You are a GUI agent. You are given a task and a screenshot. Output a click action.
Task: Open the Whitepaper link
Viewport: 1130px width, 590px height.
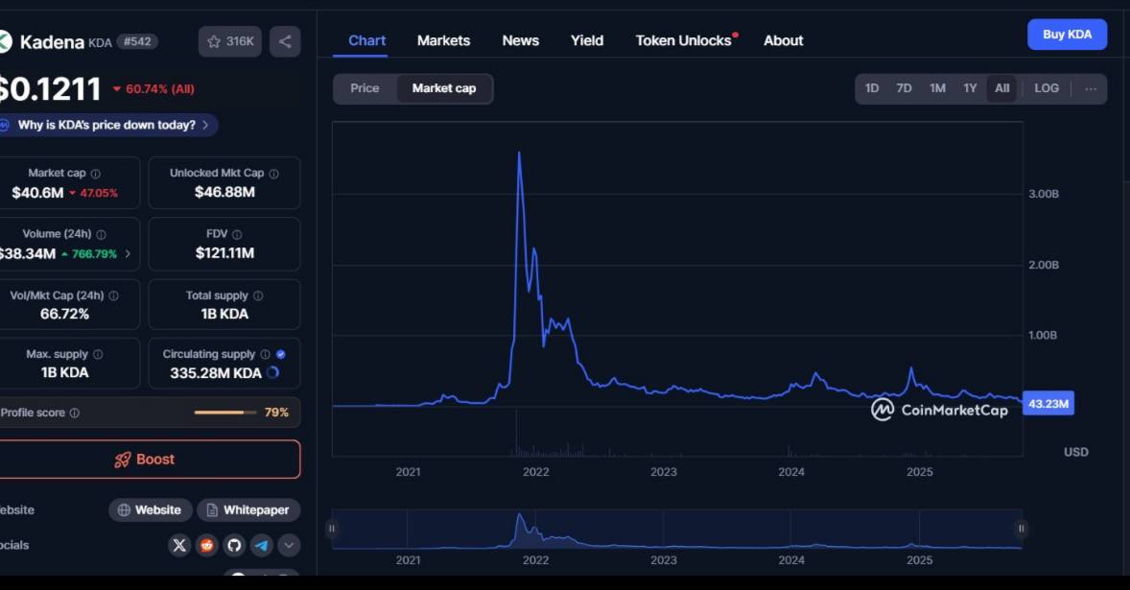pyautogui.click(x=247, y=510)
